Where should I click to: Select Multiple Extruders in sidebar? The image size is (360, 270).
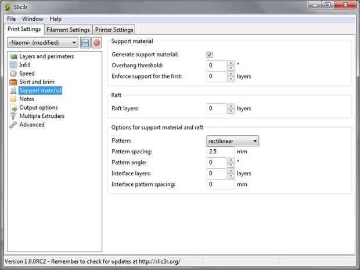pos(42,116)
